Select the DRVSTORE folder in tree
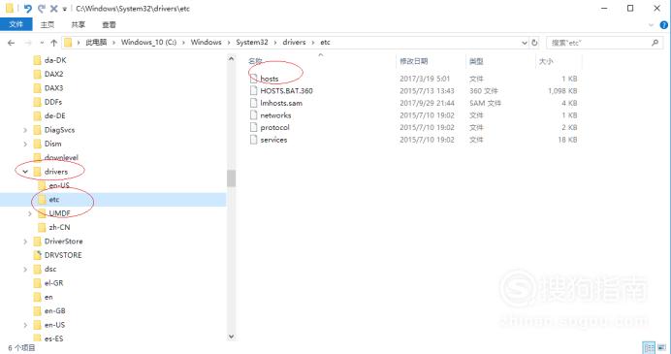This screenshot has width=671, height=354. click(x=63, y=255)
